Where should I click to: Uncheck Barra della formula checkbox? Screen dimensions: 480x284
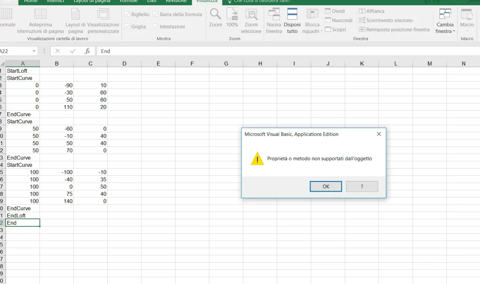coord(156,15)
